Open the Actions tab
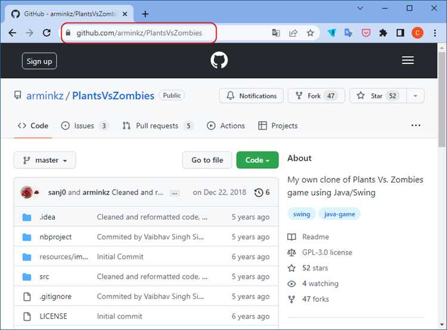Screen dimensions: 447x330 pos(225,125)
